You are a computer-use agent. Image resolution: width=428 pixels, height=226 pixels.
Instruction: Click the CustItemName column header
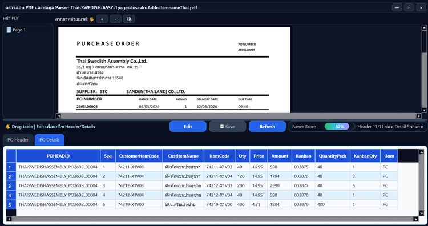[x=183, y=156]
